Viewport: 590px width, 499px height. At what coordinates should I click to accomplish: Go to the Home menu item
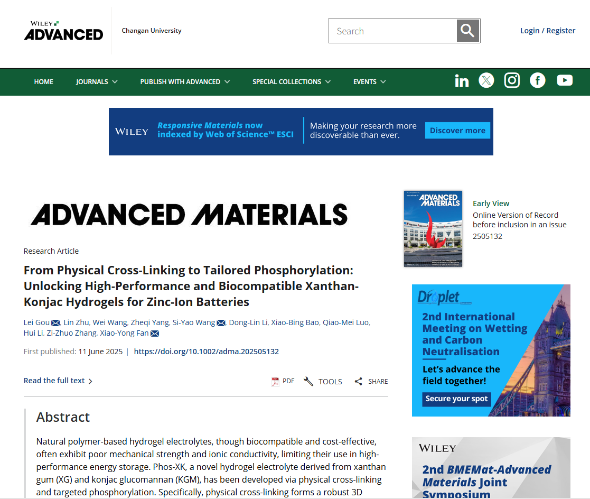tap(44, 81)
